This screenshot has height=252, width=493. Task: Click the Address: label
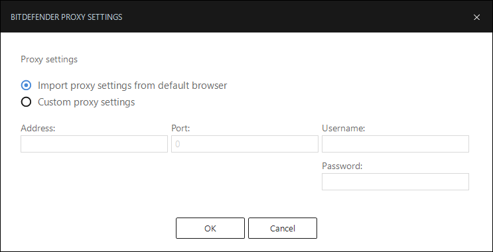(38, 128)
